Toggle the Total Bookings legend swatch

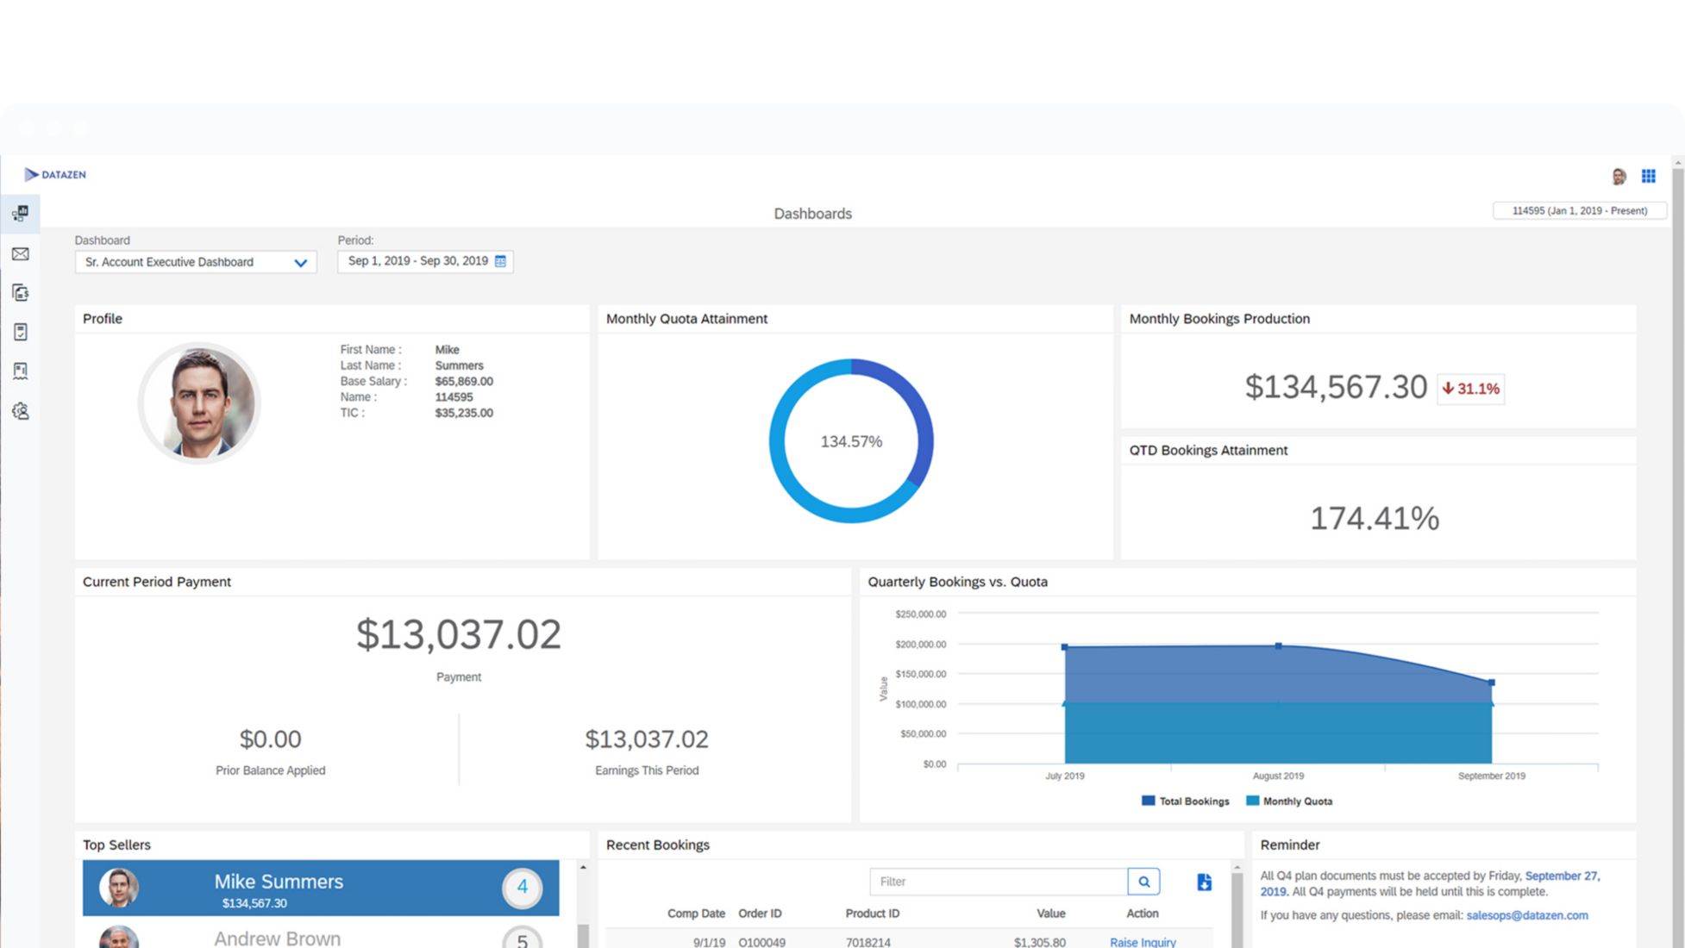pos(1148,801)
